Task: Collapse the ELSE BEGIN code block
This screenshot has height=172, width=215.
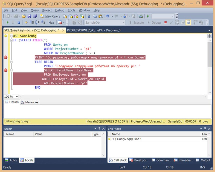Action: click(11, 62)
